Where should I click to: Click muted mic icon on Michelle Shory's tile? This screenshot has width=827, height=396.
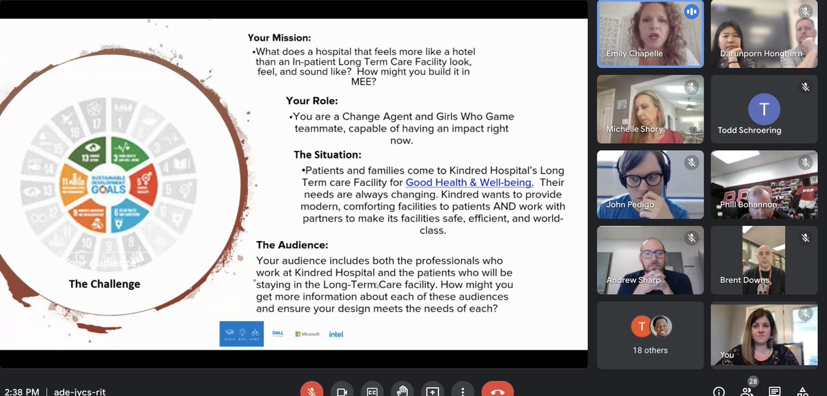point(691,87)
